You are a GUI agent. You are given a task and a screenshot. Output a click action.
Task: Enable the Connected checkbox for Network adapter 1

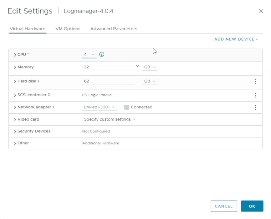click(126, 107)
